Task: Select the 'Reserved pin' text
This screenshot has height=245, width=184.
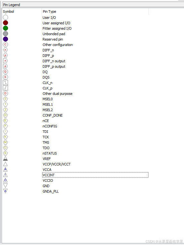Action: 52,39
